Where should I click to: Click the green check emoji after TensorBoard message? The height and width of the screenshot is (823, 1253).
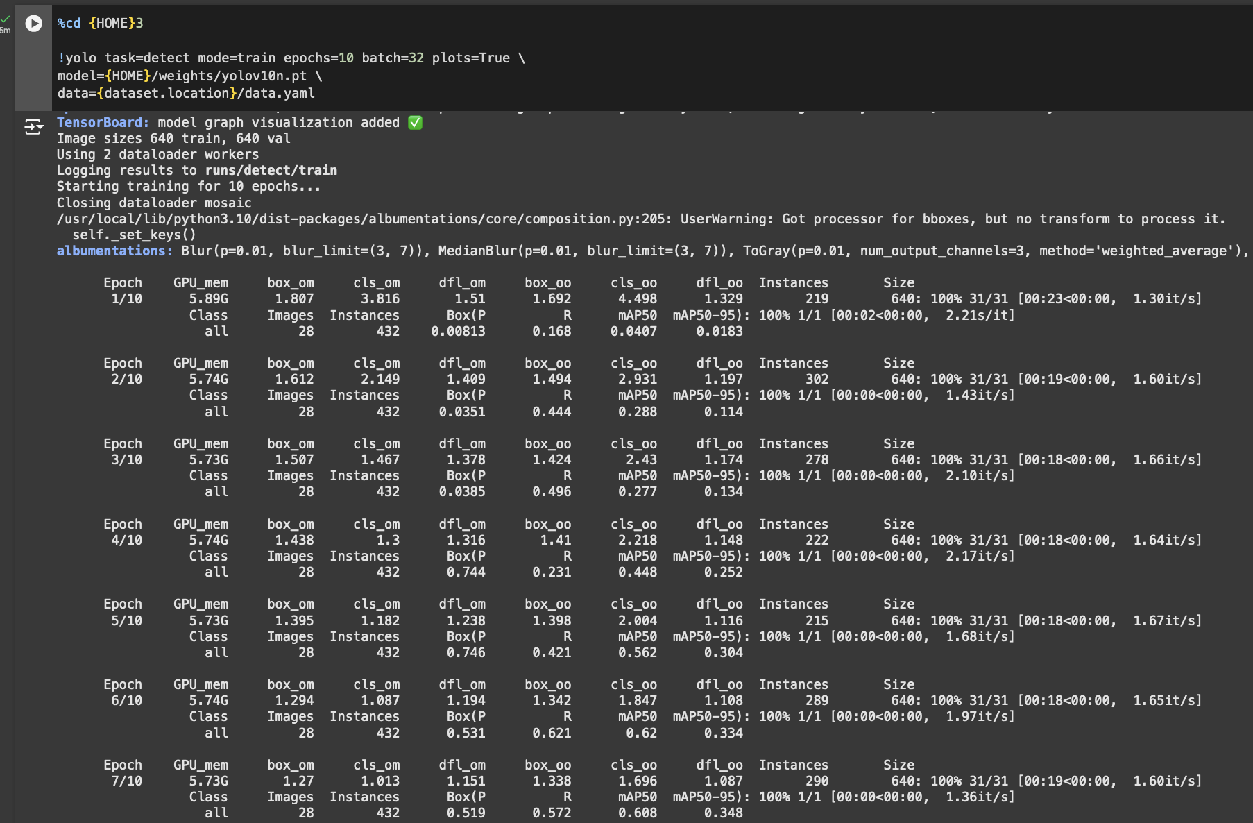coord(414,122)
